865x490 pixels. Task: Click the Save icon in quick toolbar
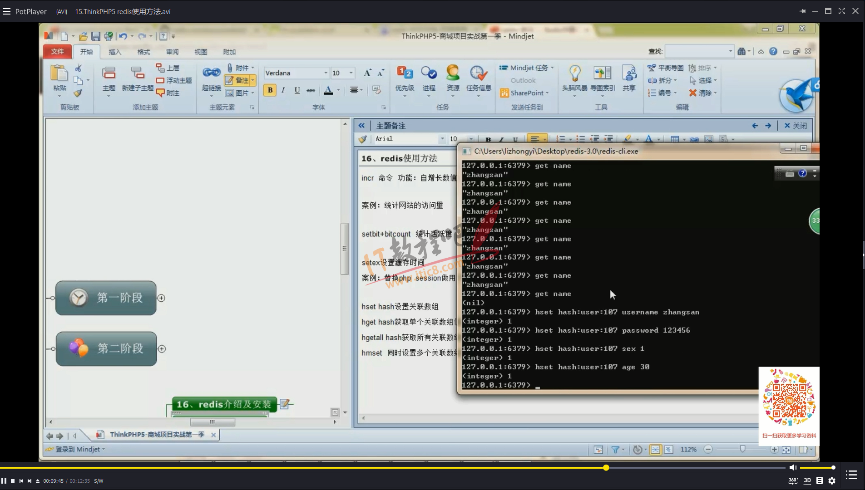96,36
